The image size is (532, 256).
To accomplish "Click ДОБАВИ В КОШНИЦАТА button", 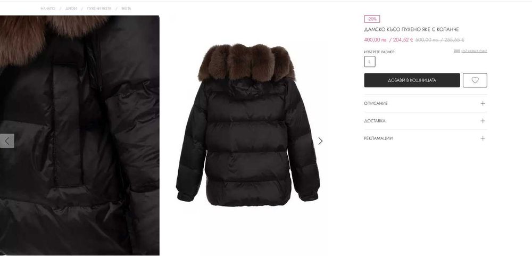I will [412, 80].
